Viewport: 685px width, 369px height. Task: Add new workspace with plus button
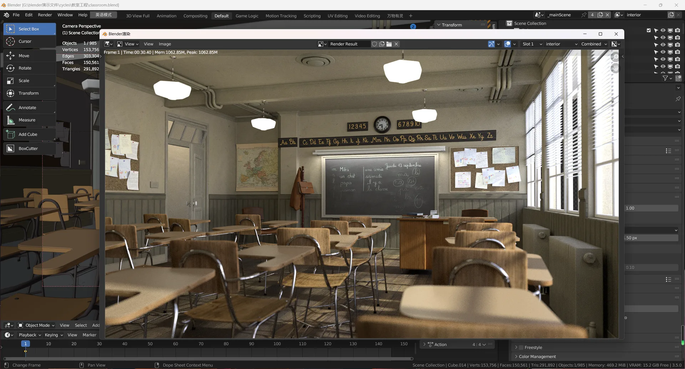411,16
